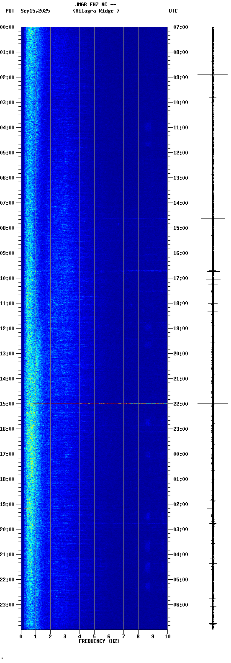Click the '04:00' label on PDT axis

(x=7, y=128)
